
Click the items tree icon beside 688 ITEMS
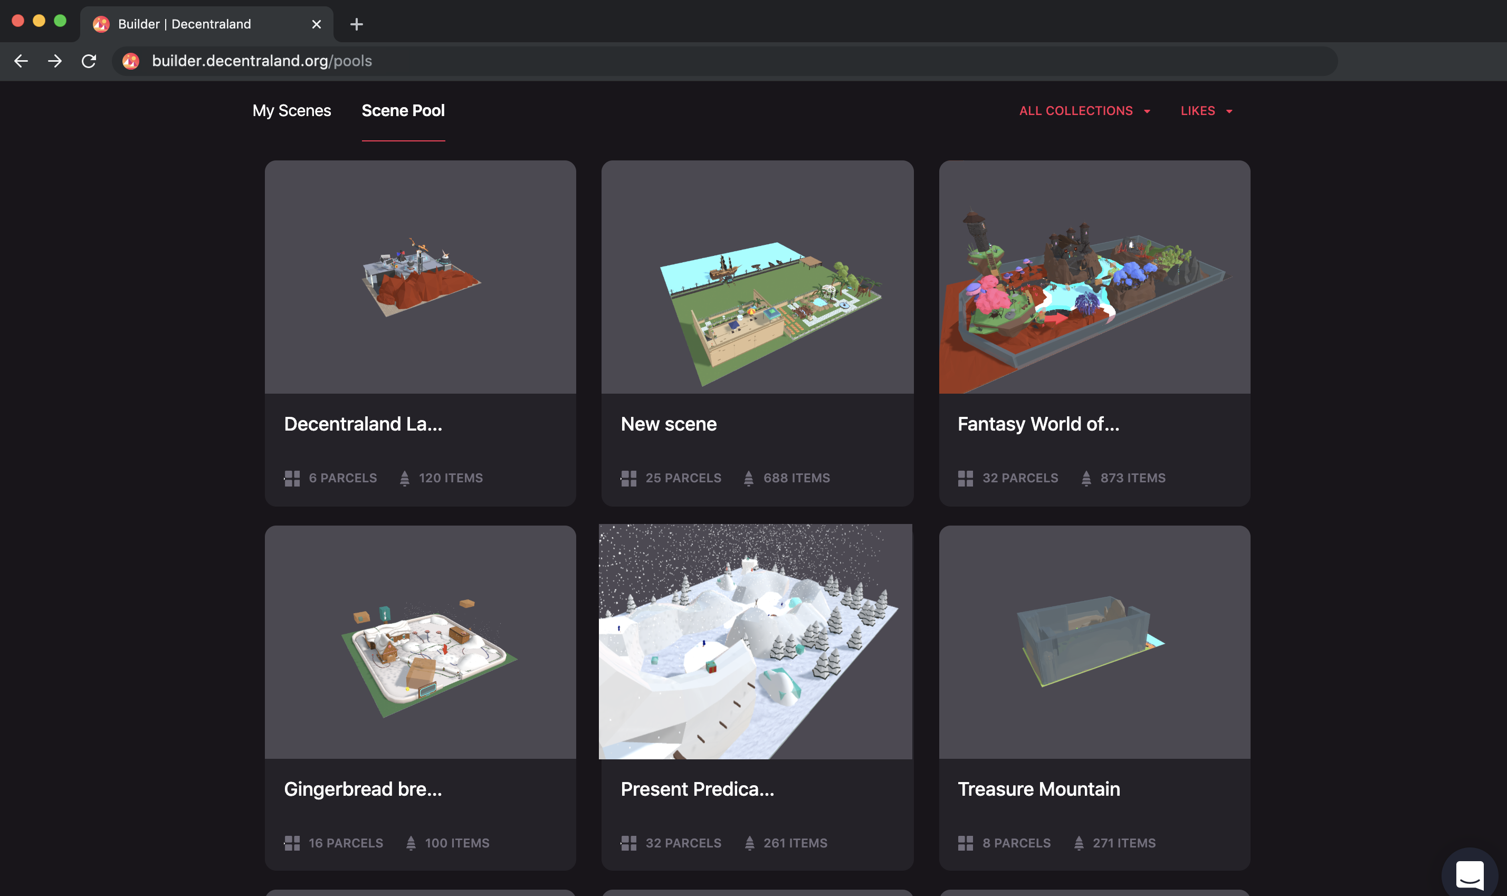click(x=749, y=478)
